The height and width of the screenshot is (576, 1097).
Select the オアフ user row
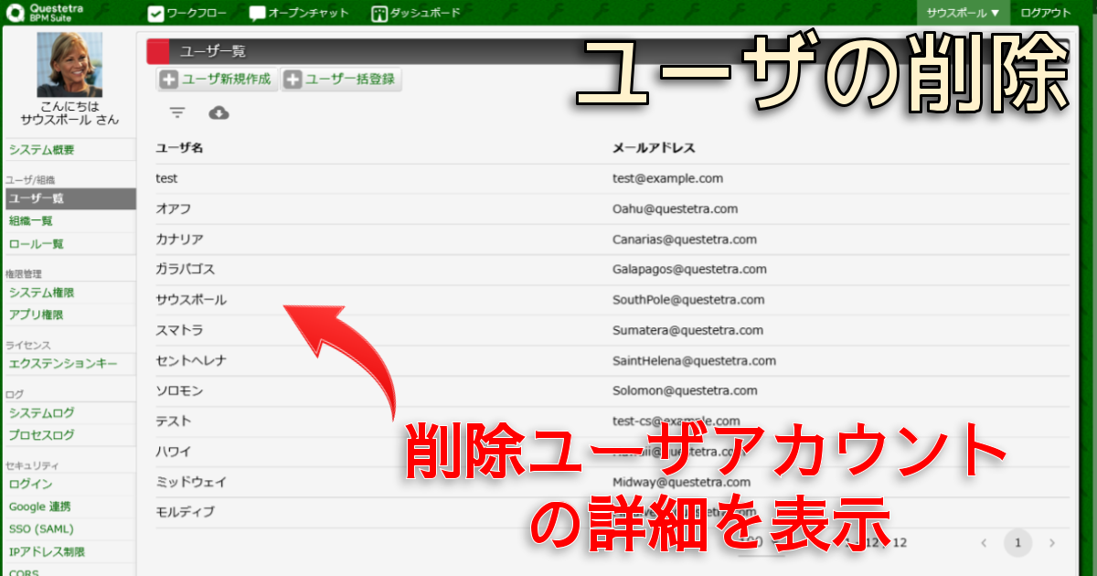[x=612, y=208]
